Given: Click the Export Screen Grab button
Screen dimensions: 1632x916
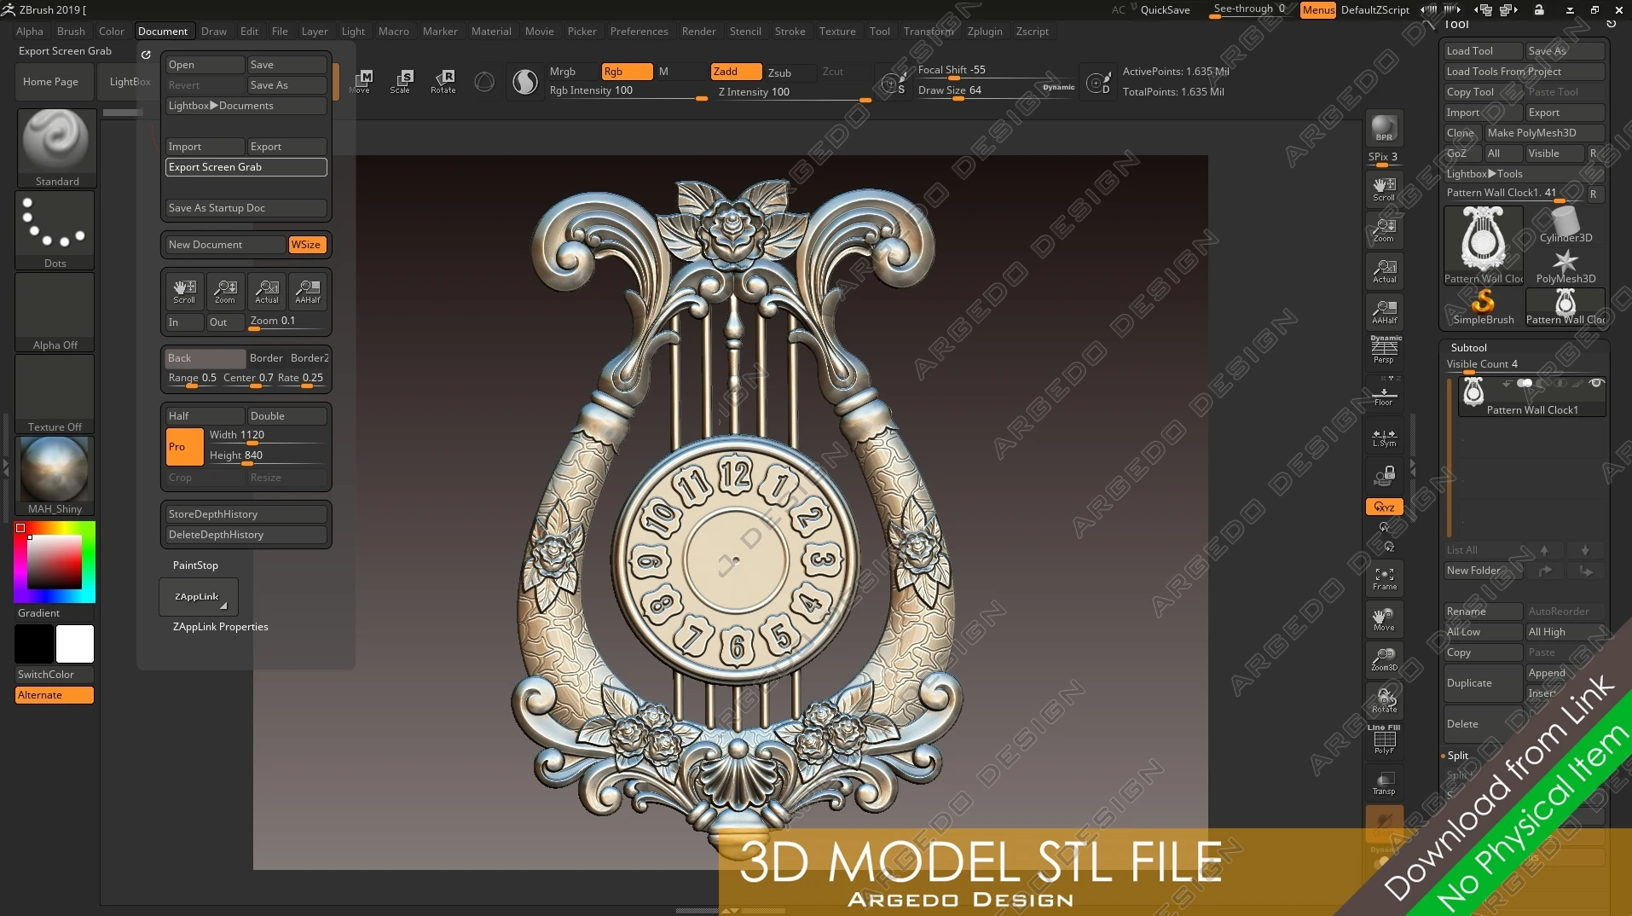Looking at the screenshot, I should click(246, 167).
